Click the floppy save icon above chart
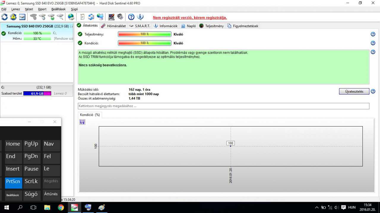The width and height of the screenshot is (380, 213). [x=82, y=122]
